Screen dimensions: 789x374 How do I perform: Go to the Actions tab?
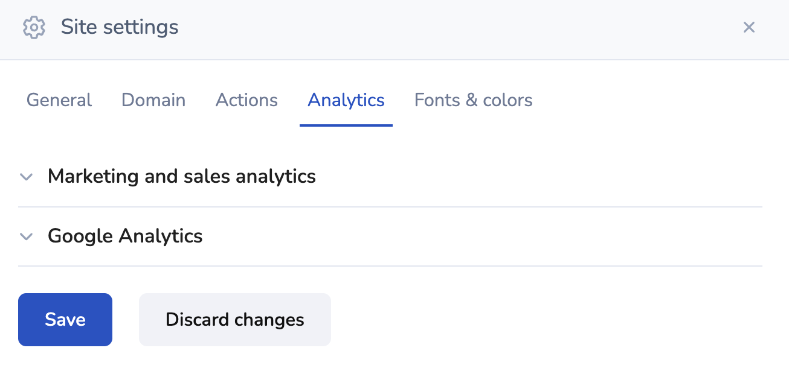click(x=246, y=100)
